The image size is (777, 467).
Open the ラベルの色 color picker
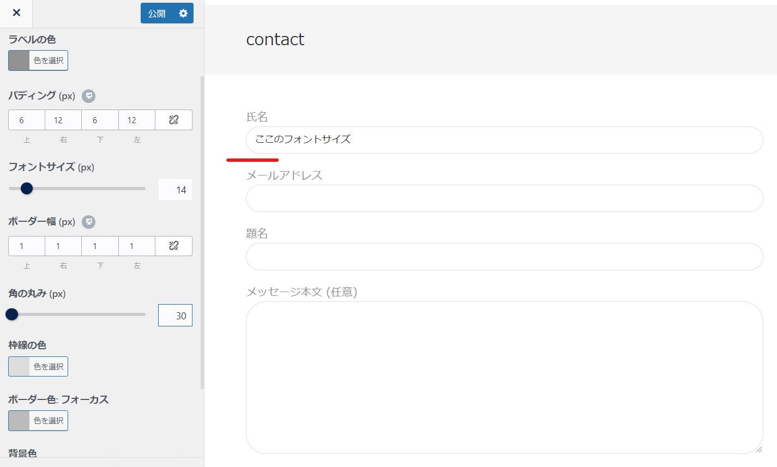38,60
